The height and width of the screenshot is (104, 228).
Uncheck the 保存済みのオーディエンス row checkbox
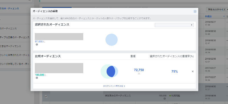(x=46, y=96)
